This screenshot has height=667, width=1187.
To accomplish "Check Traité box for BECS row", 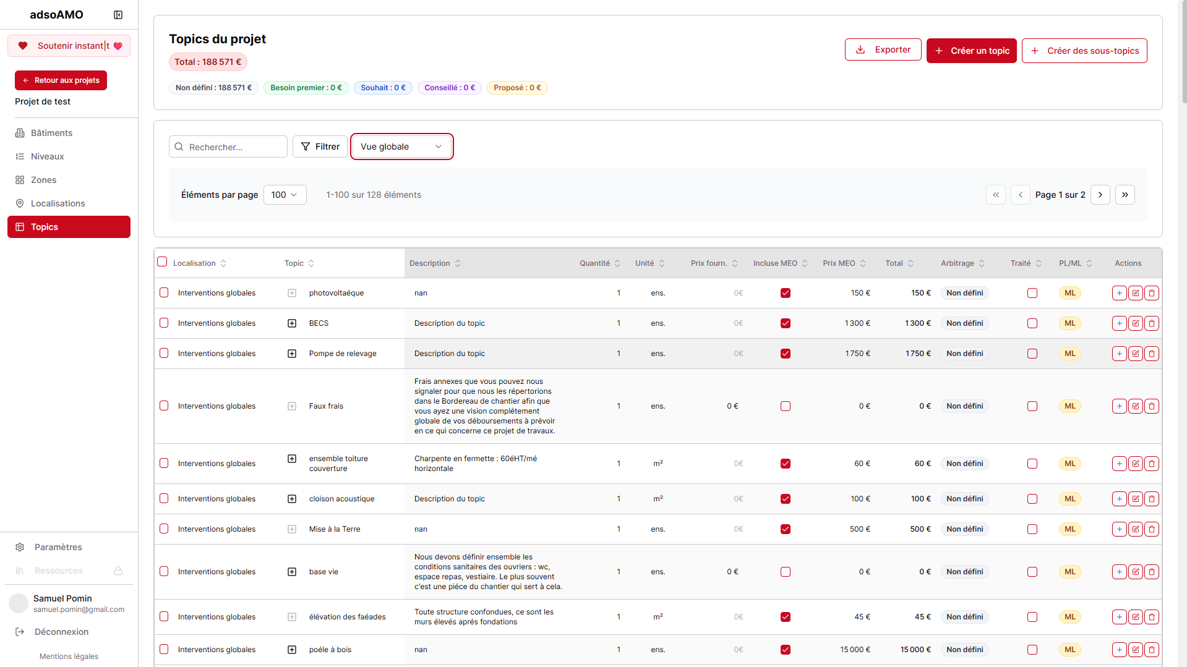I will (x=1032, y=323).
